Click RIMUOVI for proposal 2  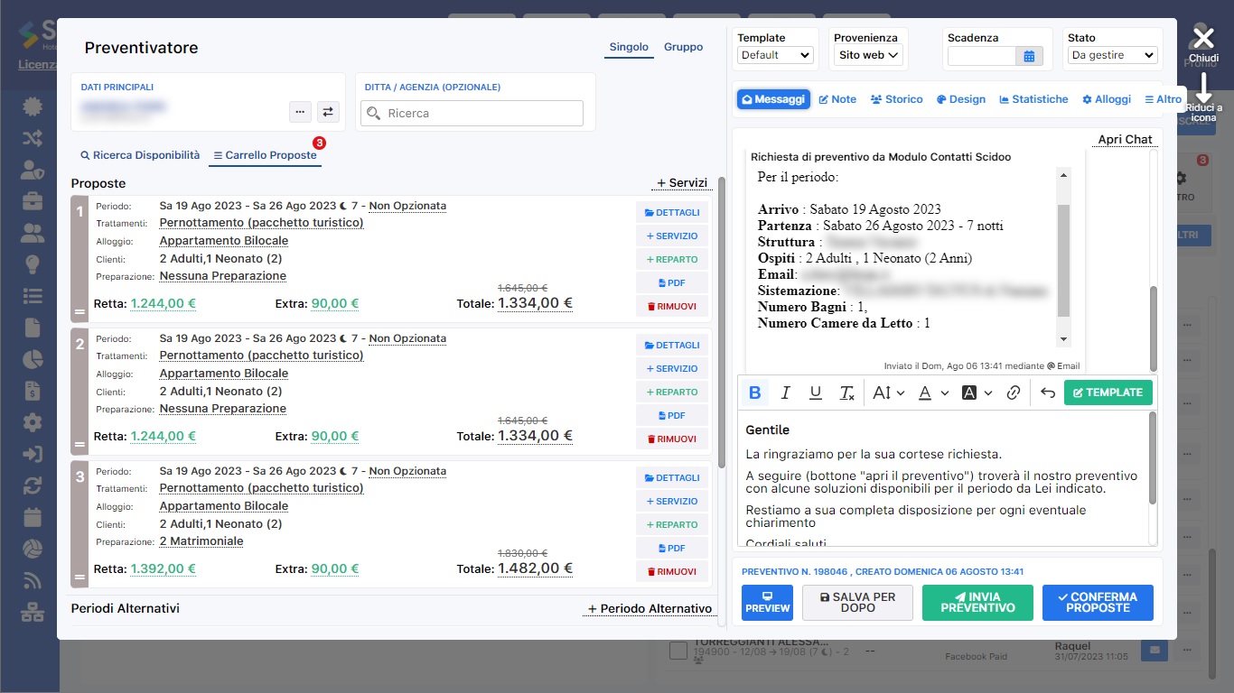point(672,439)
